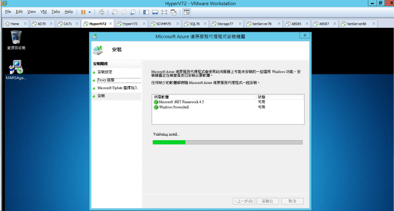
Task: Click the Manage snapshots icon
Action: [x=132, y=12]
